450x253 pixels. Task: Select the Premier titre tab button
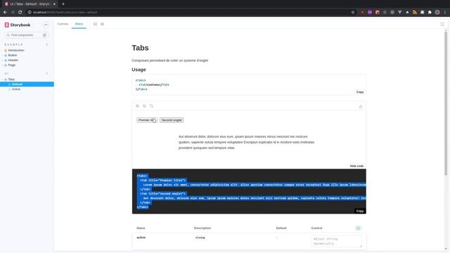[x=147, y=120]
